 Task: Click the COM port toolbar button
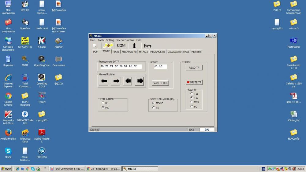(x=121, y=46)
